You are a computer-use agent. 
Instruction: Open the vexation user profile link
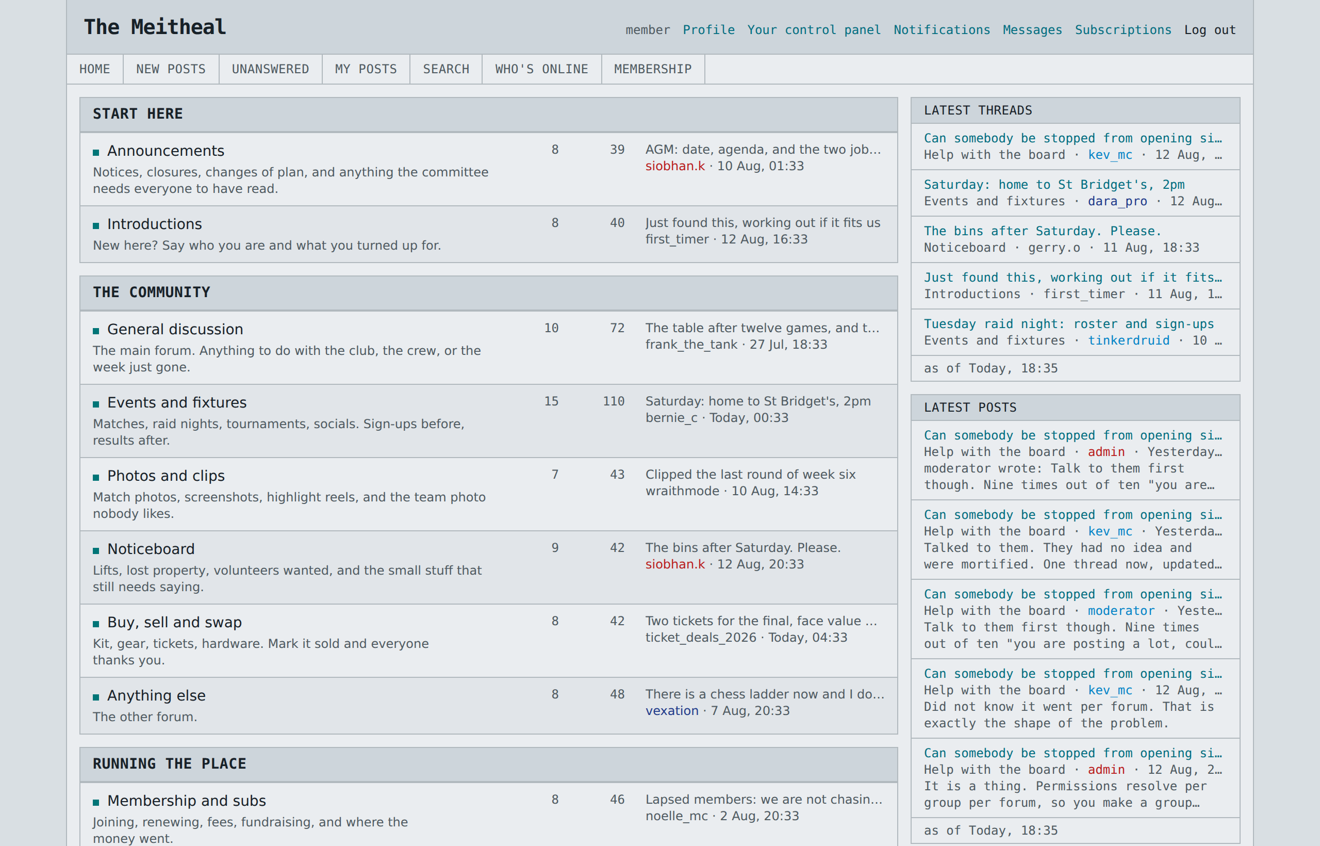click(x=672, y=710)
